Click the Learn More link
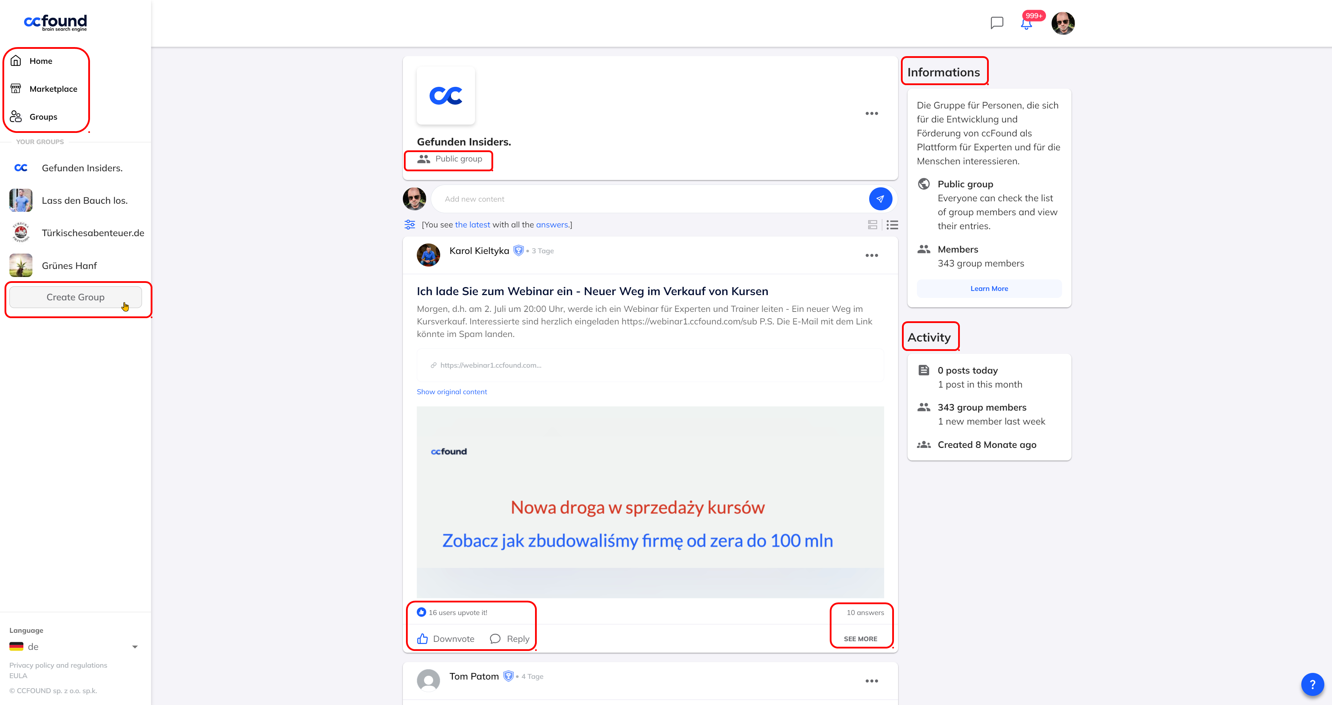Viewport: 1332px width, 705px height. click(x=988, y=287)
